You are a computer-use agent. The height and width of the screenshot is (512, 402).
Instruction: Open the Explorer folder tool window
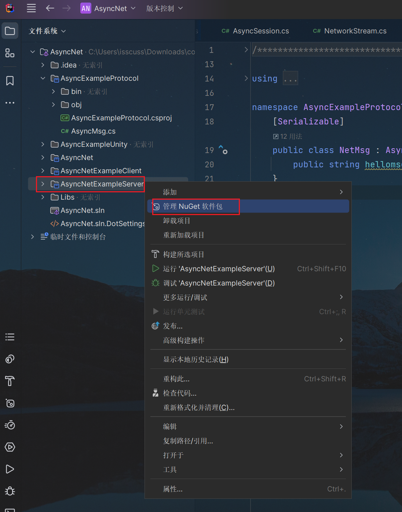click(10, 31)
